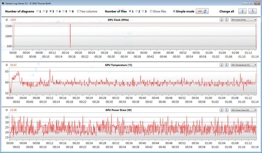Click the down arrow button in GPU Power Draw diagram
262x153 pixels.
pyautogui.click(x=226, y=110)
